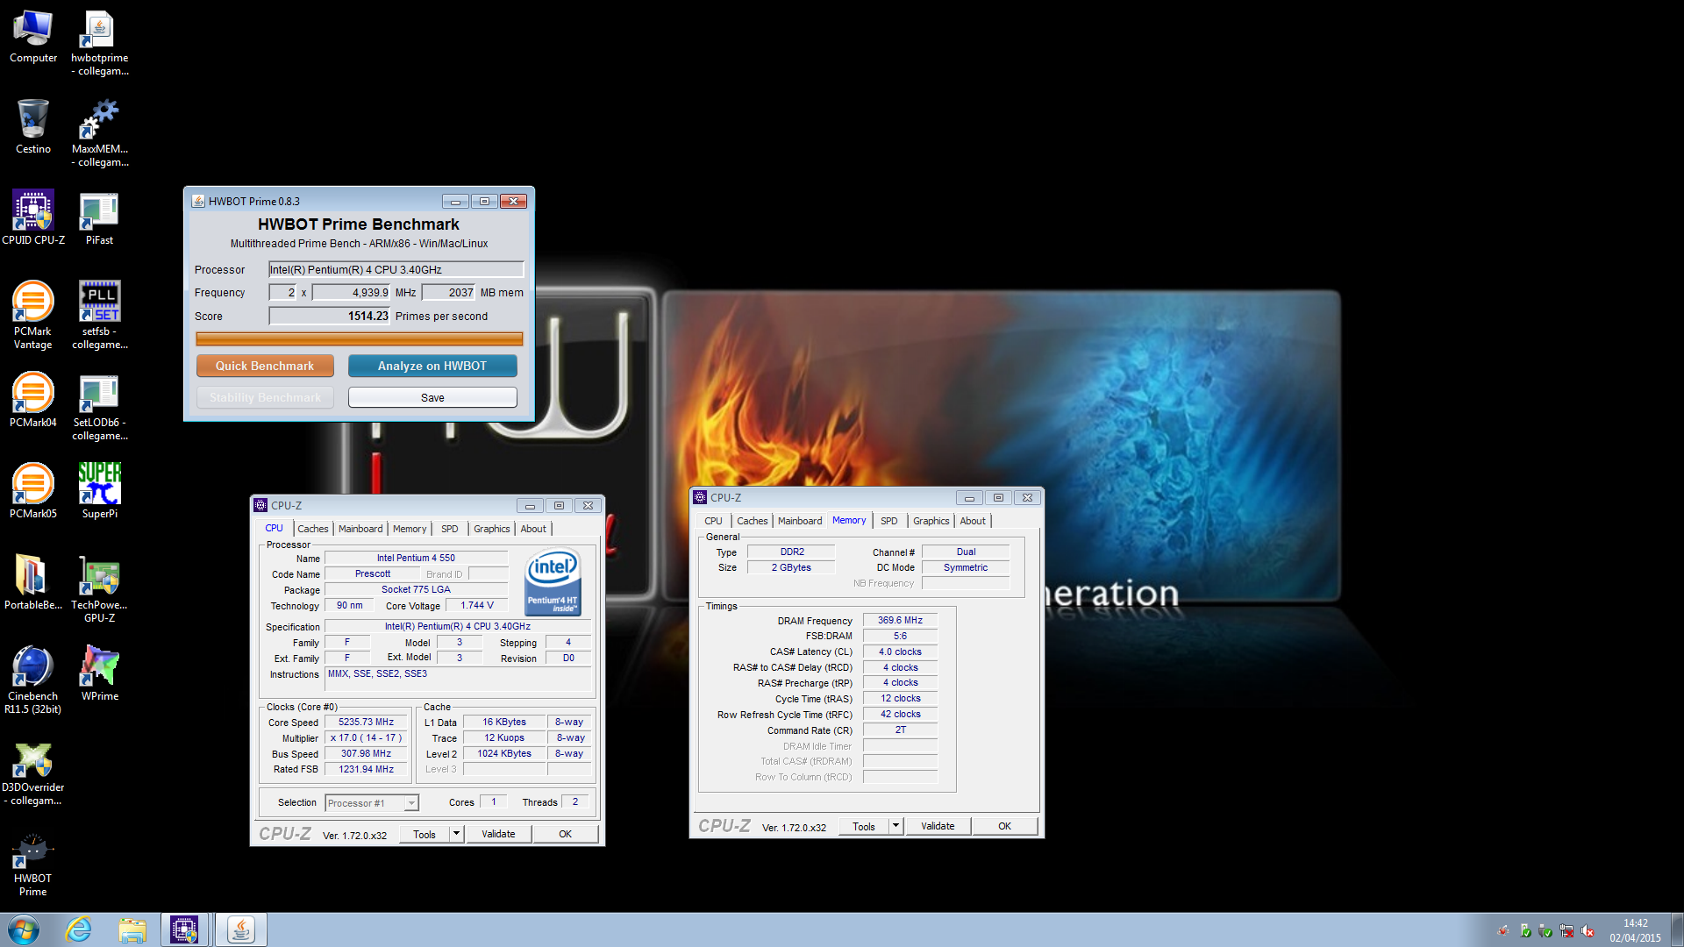Viewport: 1684px width, 947px height.
Task: Click the muted volume tray icon
Action: tap(1588, 931)
